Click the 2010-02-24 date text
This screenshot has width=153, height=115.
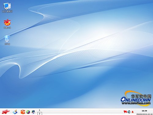[x=144, y=114]
